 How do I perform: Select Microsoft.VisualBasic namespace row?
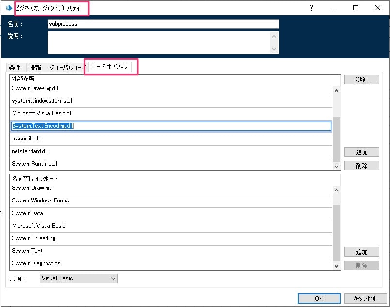(x=171, y=226)
